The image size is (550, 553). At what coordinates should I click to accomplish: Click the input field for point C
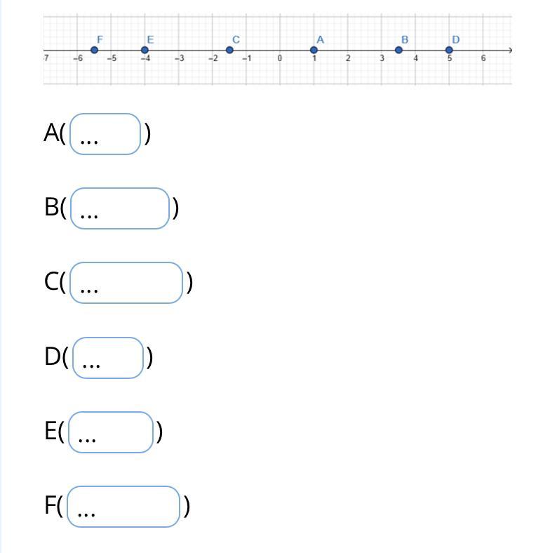[x=126, y=283]
